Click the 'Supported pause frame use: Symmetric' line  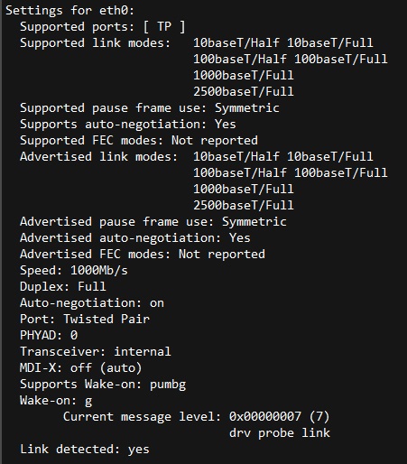click(x=150, y=108)
